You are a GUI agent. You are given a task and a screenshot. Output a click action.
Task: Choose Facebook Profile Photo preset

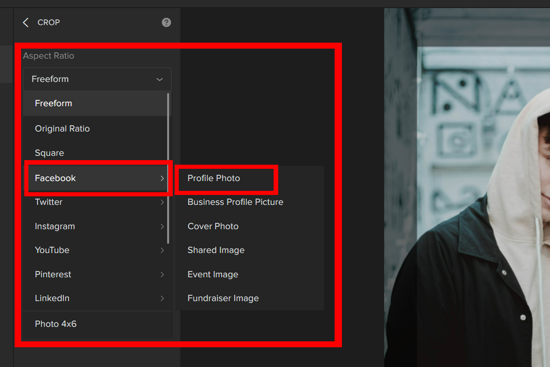(214, 178)
